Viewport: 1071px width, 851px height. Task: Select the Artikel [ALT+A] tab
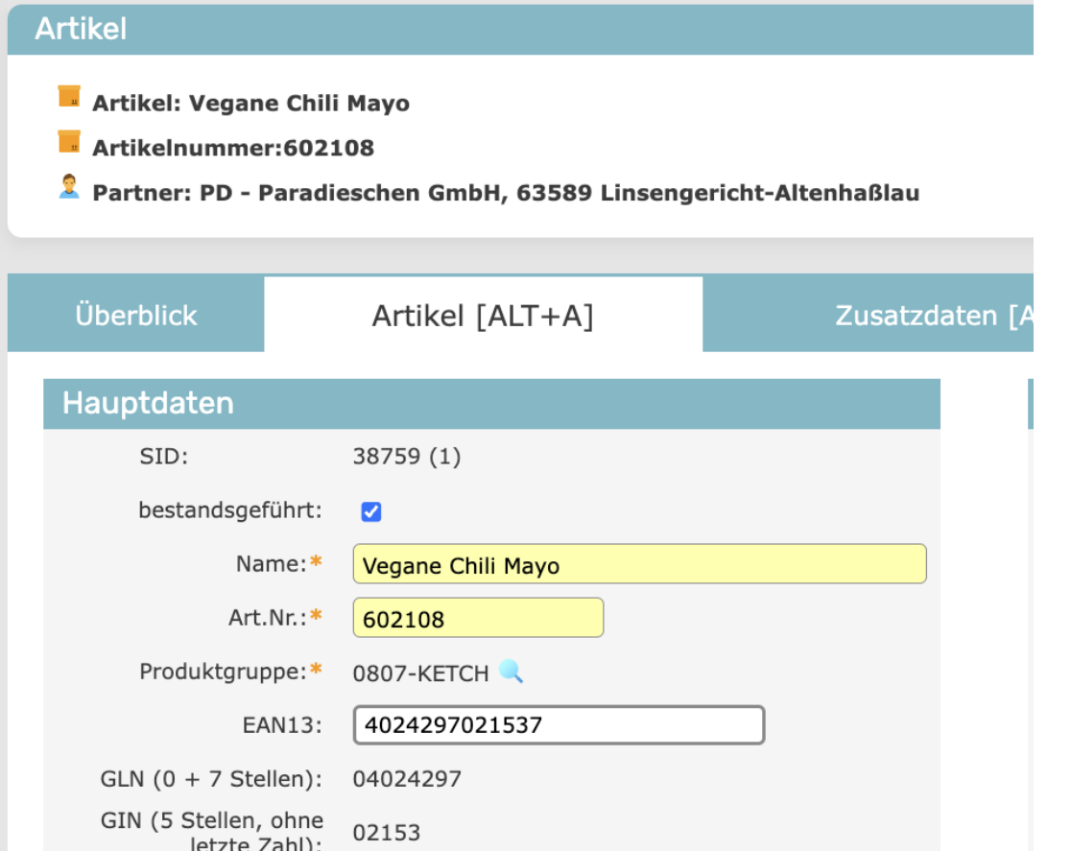pyautogui.click(x=483, y=316)
